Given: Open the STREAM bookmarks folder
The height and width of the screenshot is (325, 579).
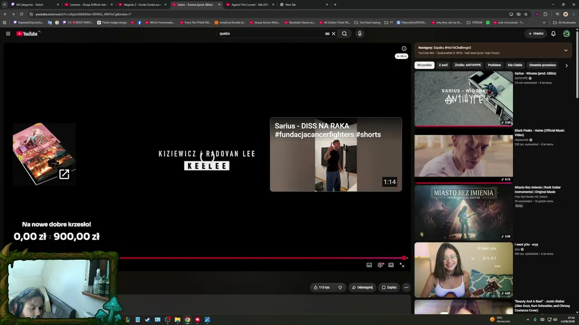Looking at the screenshot, I should click(x=475, y=23).
